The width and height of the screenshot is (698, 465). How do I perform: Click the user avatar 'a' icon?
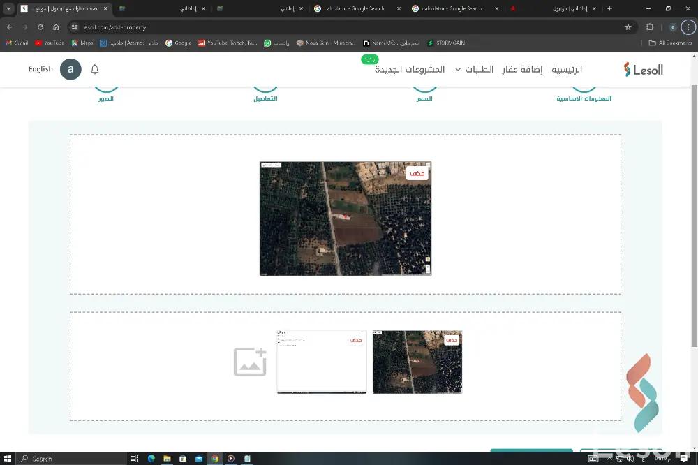tap(70, 69)
